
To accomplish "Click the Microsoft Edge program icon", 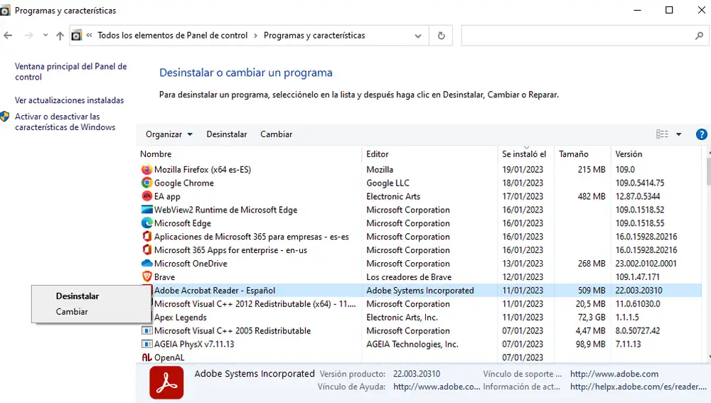I will (146, 223).
